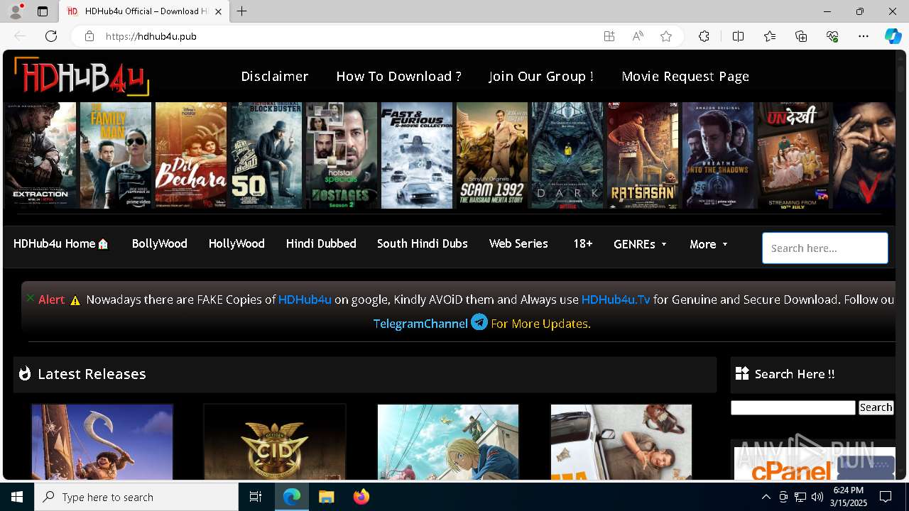Click the browser back arrow
909x511 pixels.
click(x=20, y=36)
